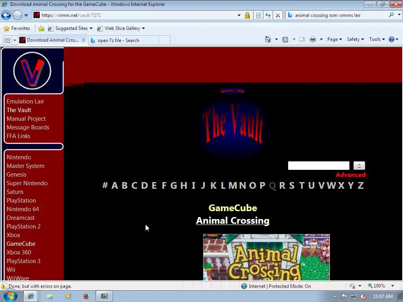Click the Refresh page icon
403x302 pixels.
coord(268,15)
